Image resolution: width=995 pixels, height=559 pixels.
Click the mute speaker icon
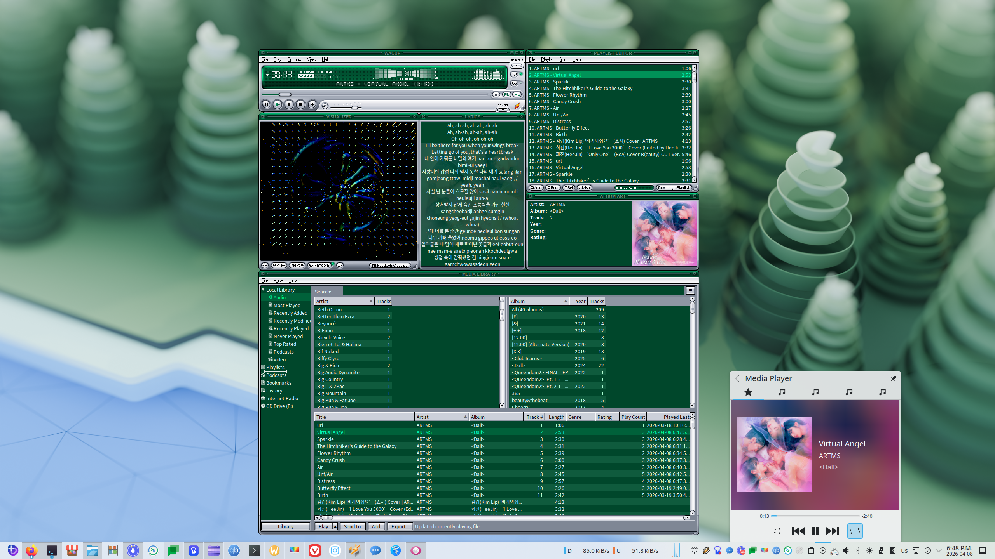325,106
